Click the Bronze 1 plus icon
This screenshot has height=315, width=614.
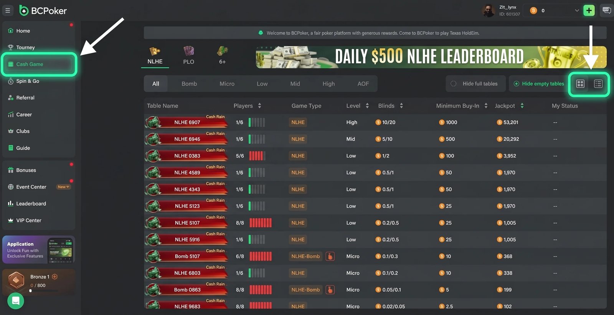(54, 277)
